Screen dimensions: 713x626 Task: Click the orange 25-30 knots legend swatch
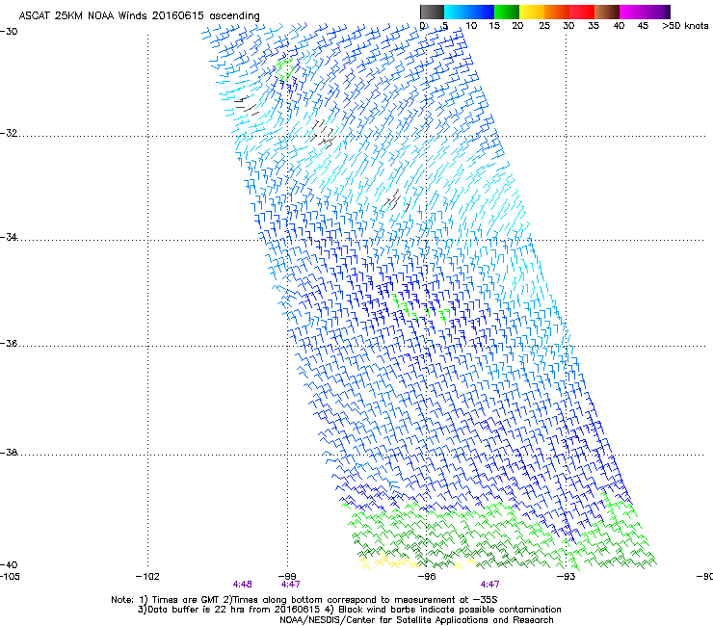(x=557, y=12)
